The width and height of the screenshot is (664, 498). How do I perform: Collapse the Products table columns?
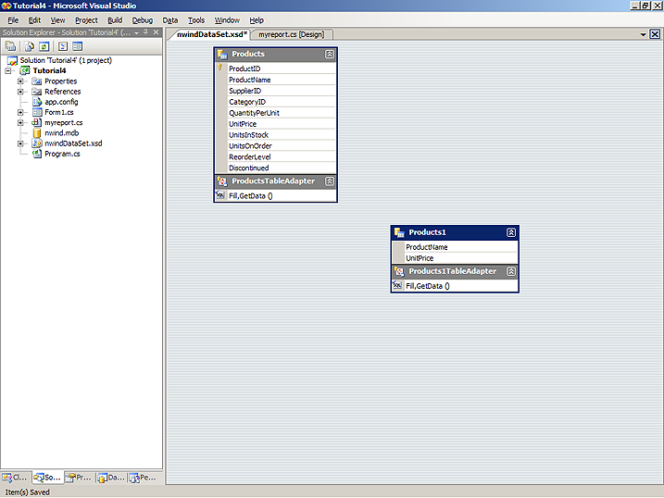point(329,55)
